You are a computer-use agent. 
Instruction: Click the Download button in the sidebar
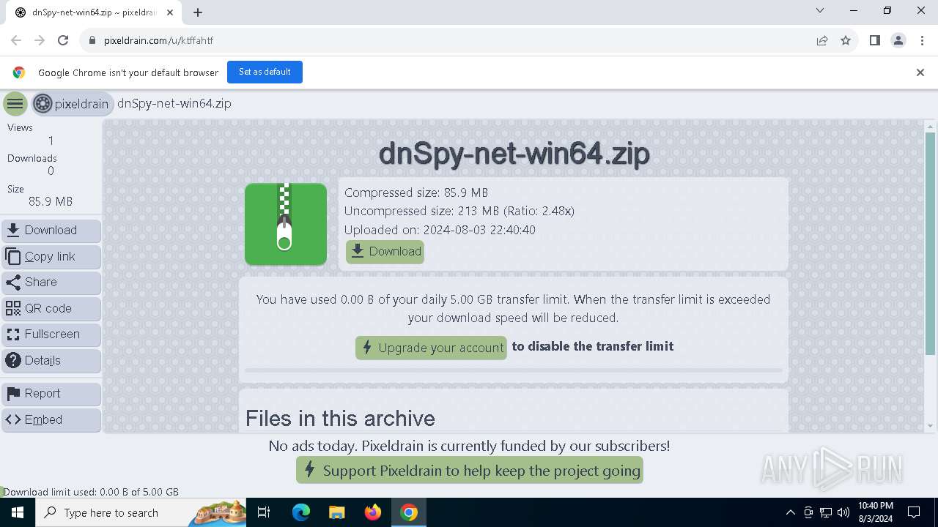tap(51, 231)
